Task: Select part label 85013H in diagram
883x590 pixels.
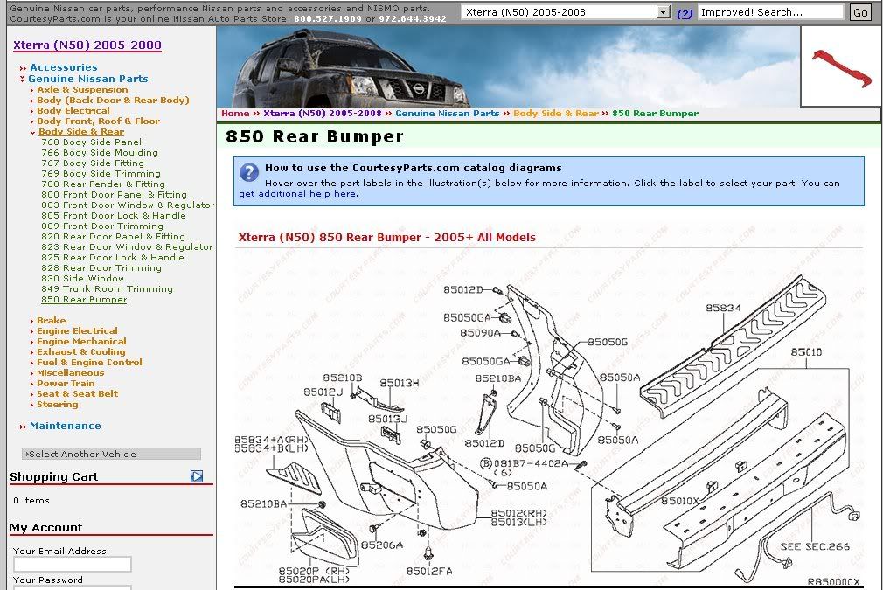Action: pyautogui.click(x=400, y=383)
